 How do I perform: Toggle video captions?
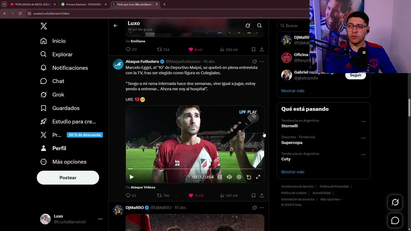[x=220, y=177]
